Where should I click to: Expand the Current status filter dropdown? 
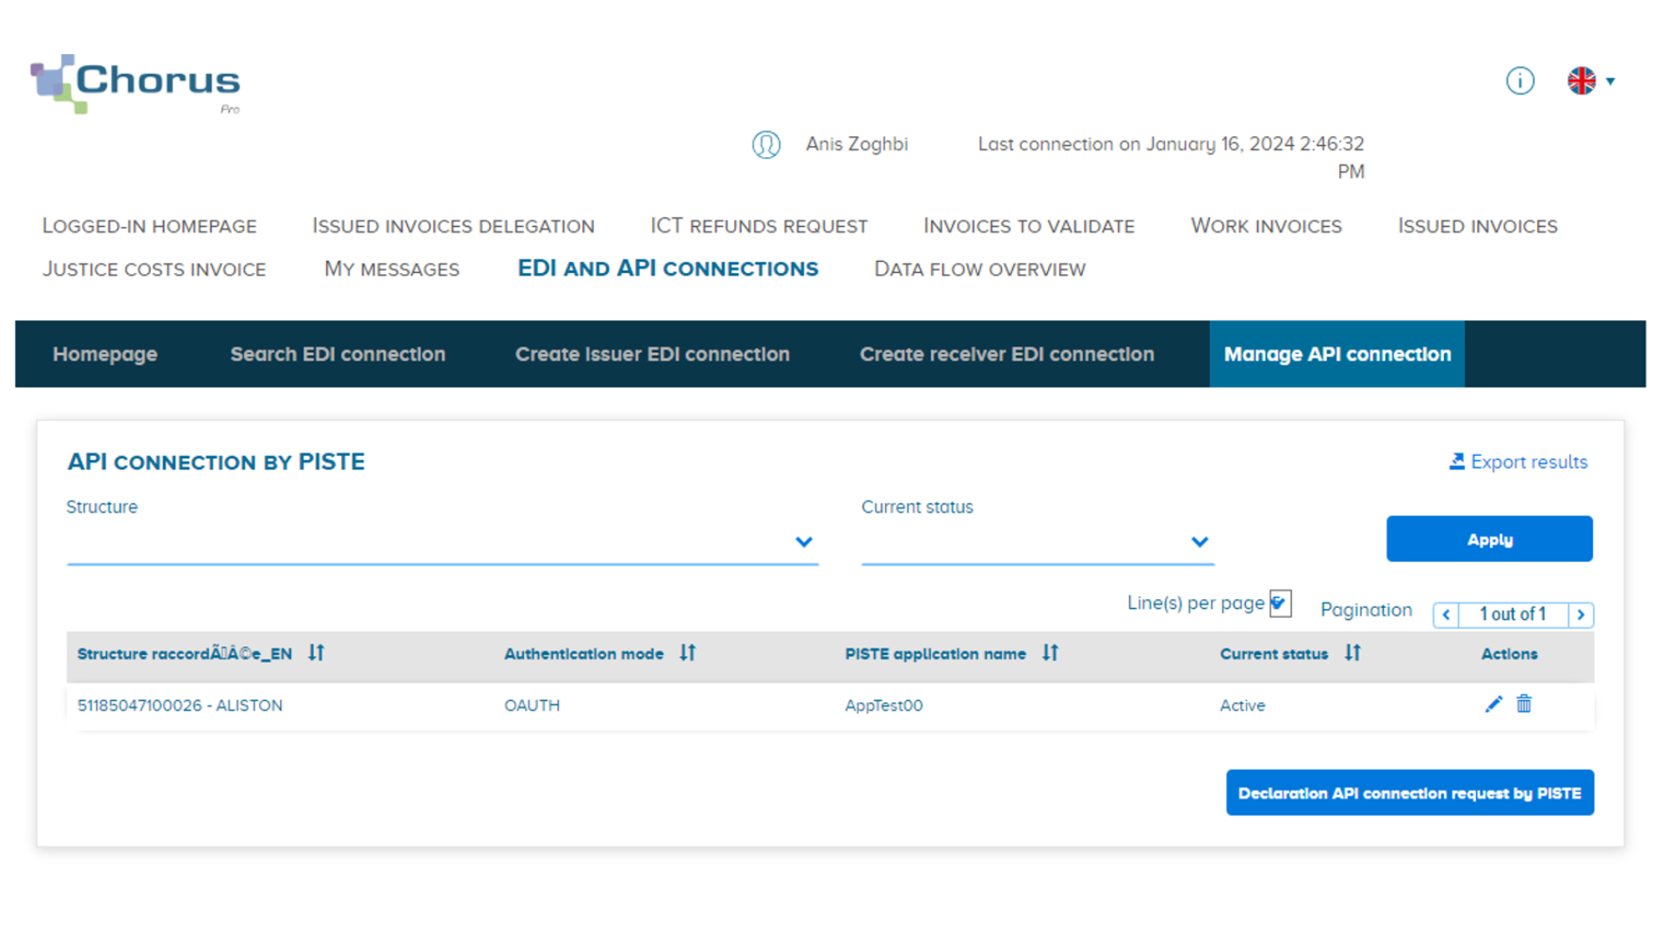[1199, 542]
